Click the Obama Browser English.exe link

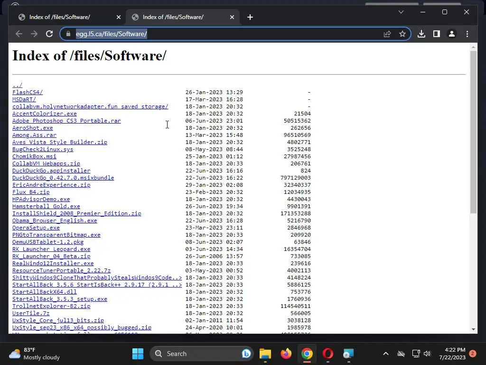point(55,221)
